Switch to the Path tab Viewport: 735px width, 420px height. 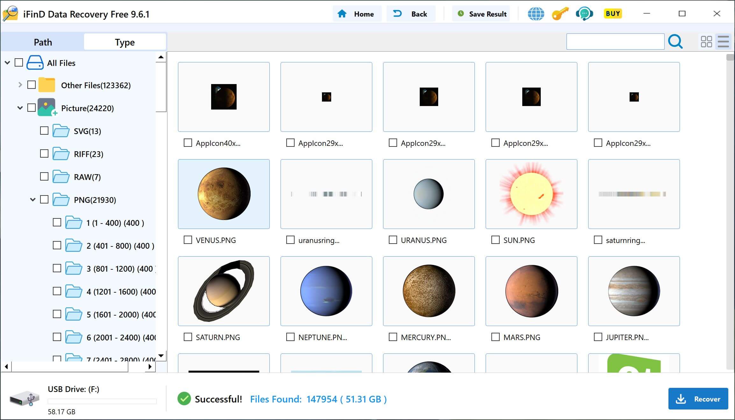(43, 42)
